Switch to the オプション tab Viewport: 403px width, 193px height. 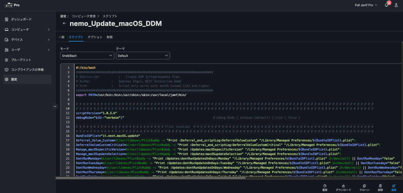(95, 37)
